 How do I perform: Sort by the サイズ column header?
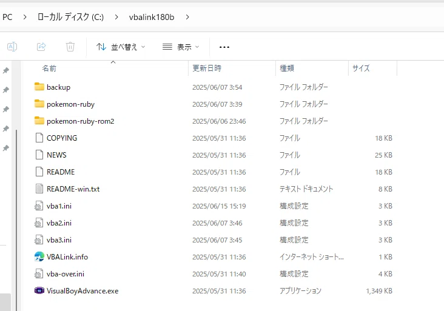click(361, 68)
